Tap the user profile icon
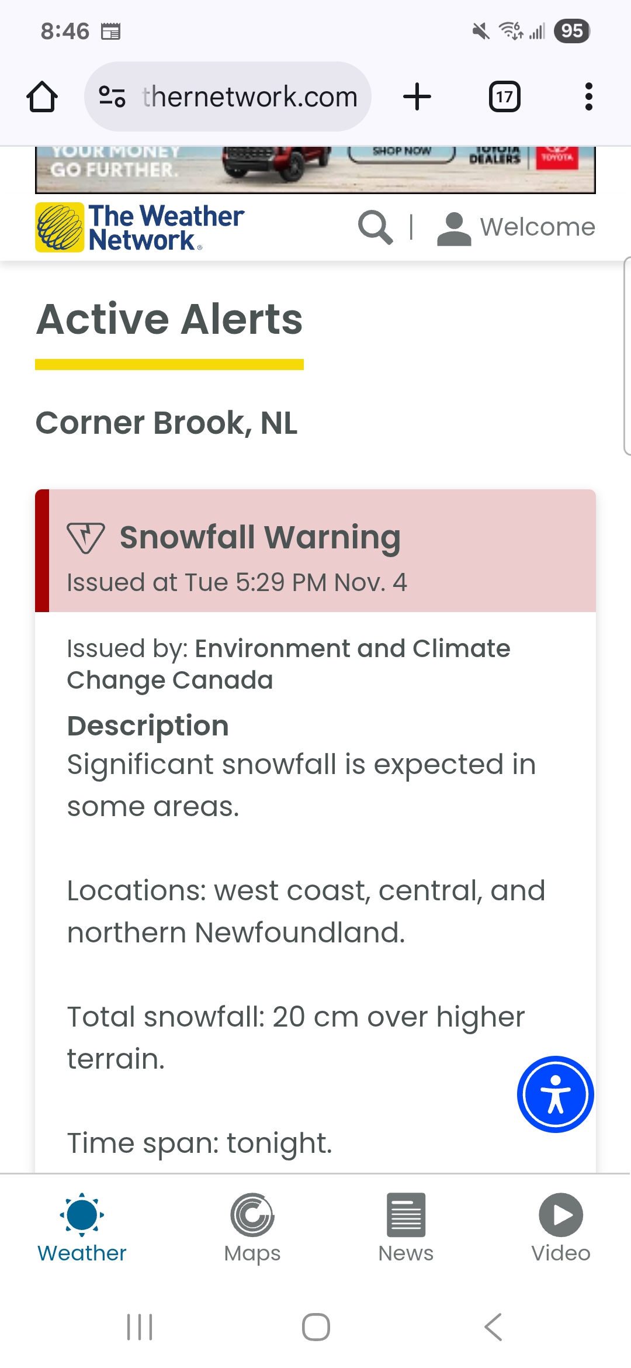Screen dimensions: 631x1368 point(454,229)
